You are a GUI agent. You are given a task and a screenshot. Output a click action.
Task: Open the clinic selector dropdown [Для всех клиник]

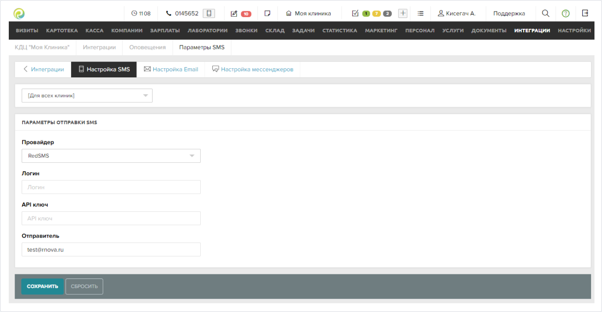pos(87,95)
